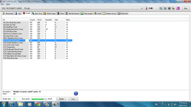This screenshot has height=107, width=191.
Task: Select the Power On Hours Count row
Action: point(38,34)
